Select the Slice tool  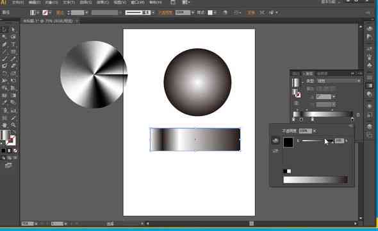pyautogui.click(x=13, y=118)
